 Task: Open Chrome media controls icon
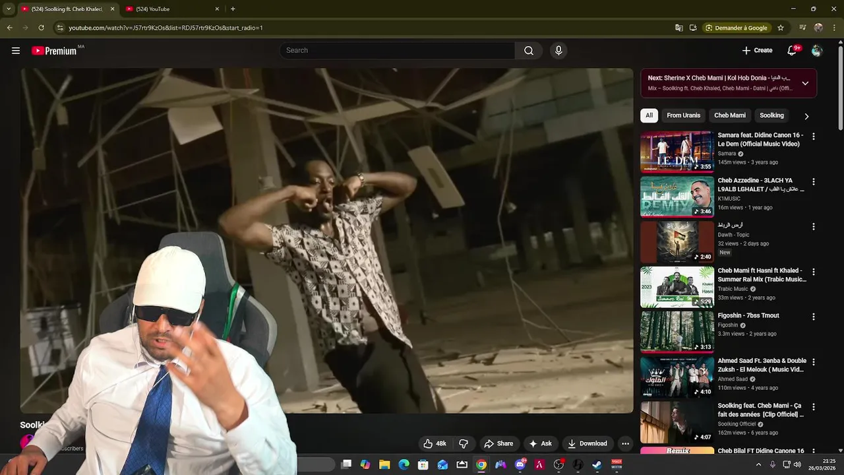coord(802,28)
